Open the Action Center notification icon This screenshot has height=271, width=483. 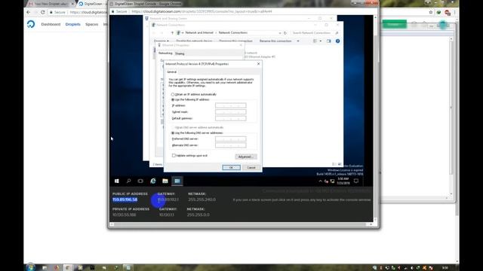[356, 181]
